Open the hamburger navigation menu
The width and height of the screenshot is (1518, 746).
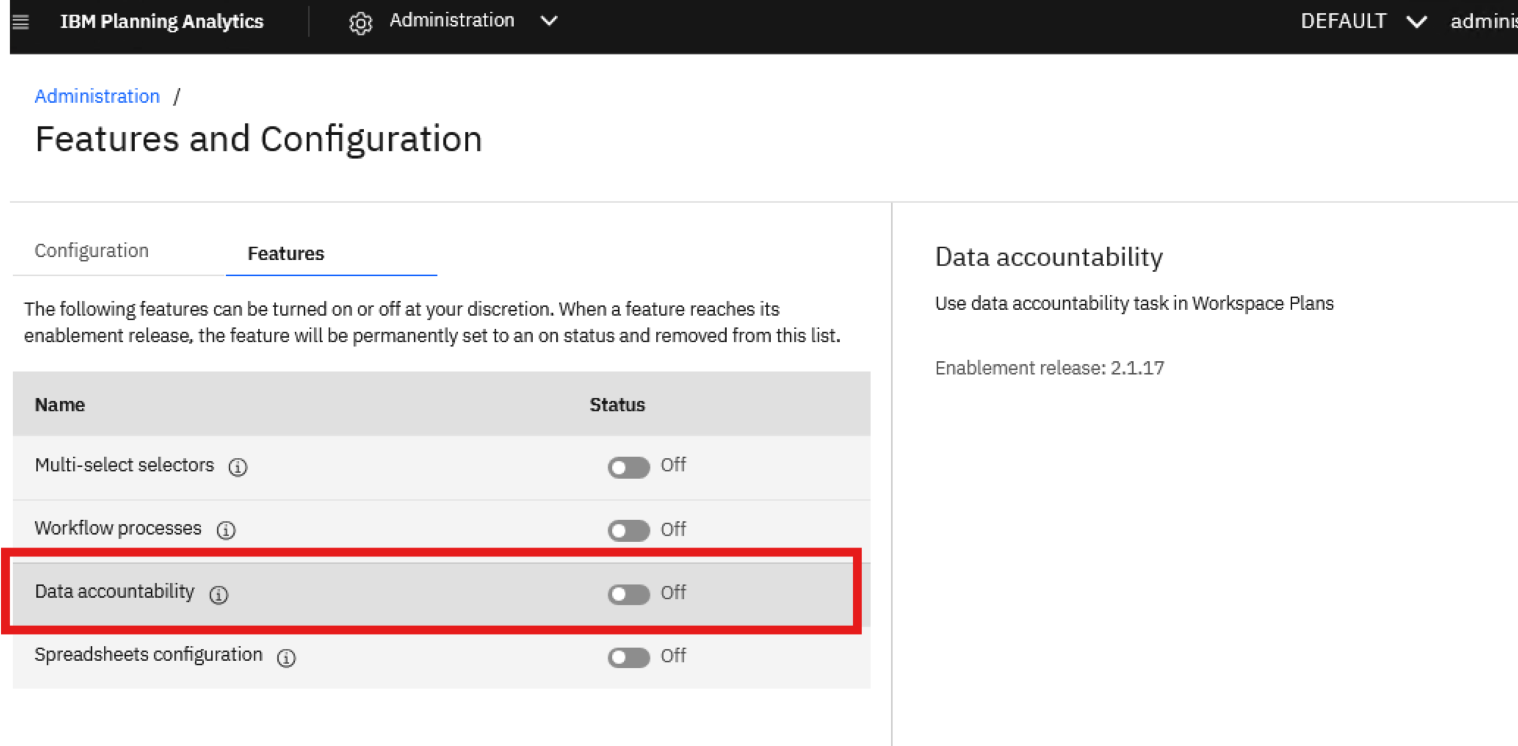pos(21,22)
